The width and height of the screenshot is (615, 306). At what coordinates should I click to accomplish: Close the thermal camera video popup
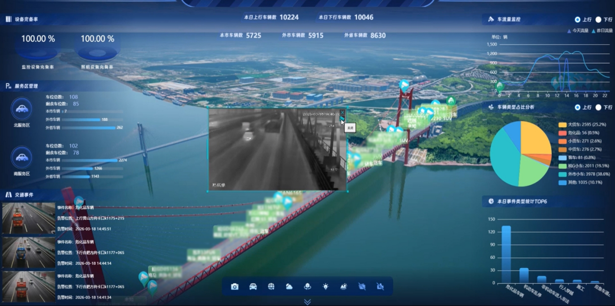coord(342,113)
